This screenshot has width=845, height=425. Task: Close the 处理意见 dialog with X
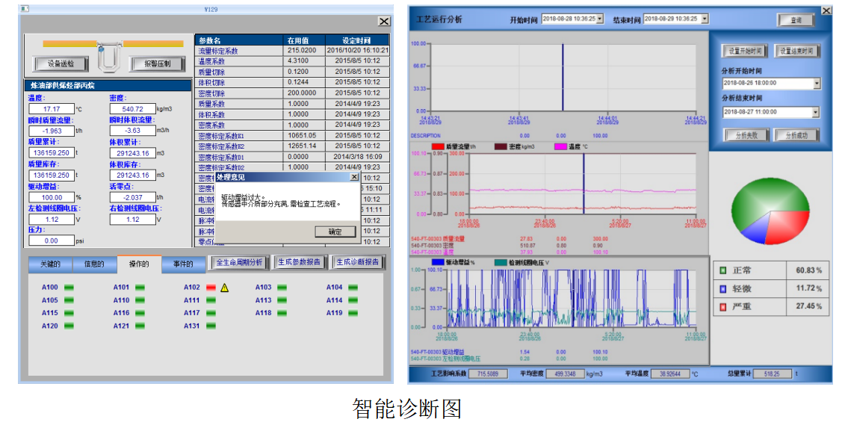(x=354, y=178)
